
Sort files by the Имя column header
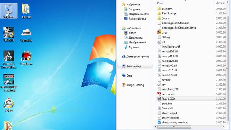(x=160, y=3)
